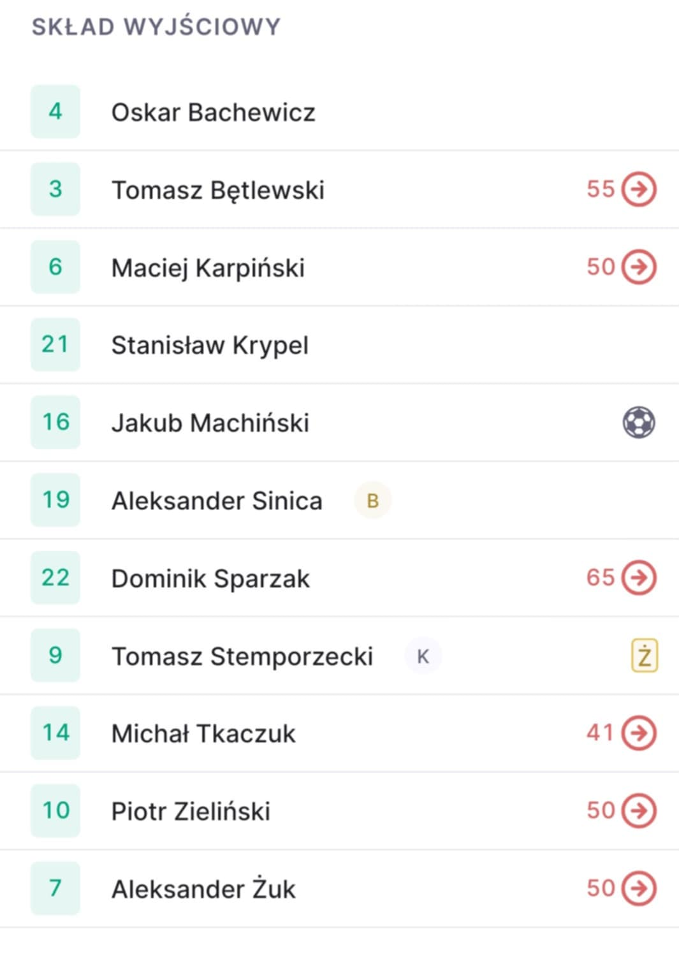Screen dimensions: 679x968
Task: Open Jakub Machiński profile name
Action: (210, 423)
